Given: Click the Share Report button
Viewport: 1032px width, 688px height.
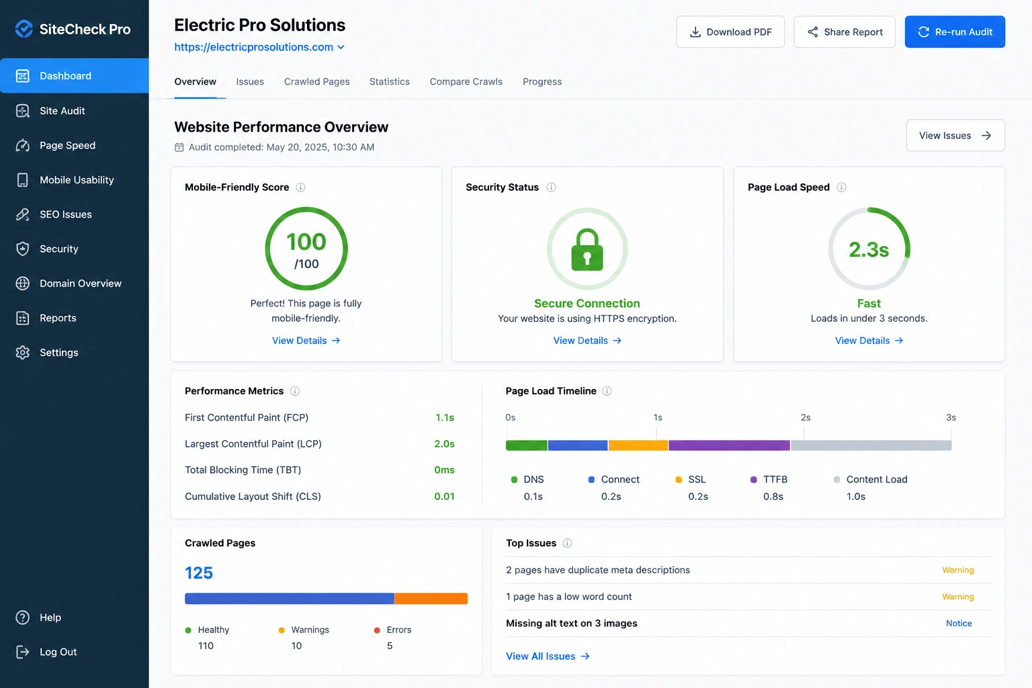Looking at the screenshot, I should [845, 32].
